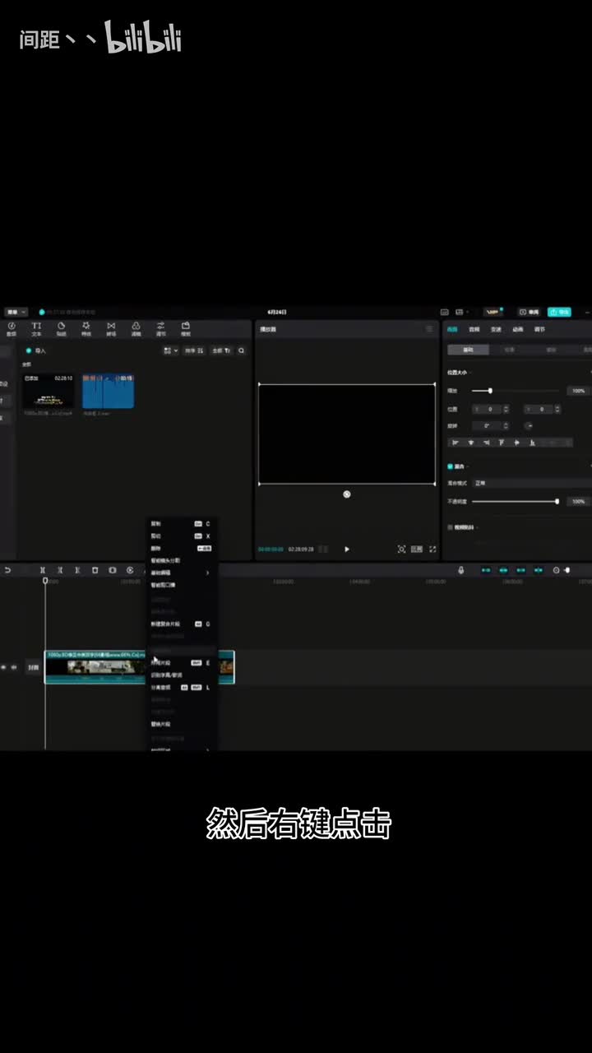Click the teal Export (导出) button
This screenshot has width=592, height=1053.
559,313
